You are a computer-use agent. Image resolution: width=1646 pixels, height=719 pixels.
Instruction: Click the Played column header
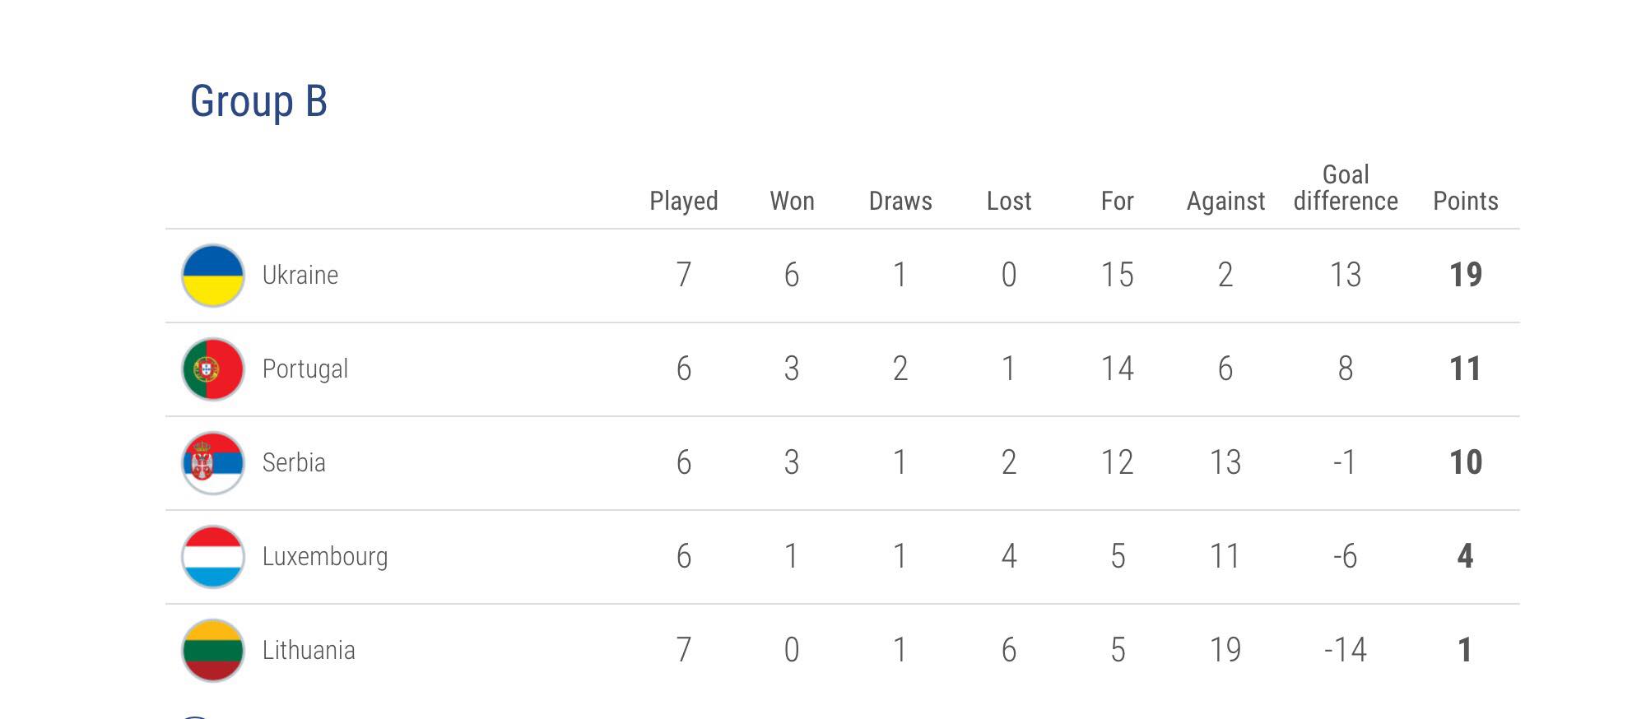click(x=684, y=202)
